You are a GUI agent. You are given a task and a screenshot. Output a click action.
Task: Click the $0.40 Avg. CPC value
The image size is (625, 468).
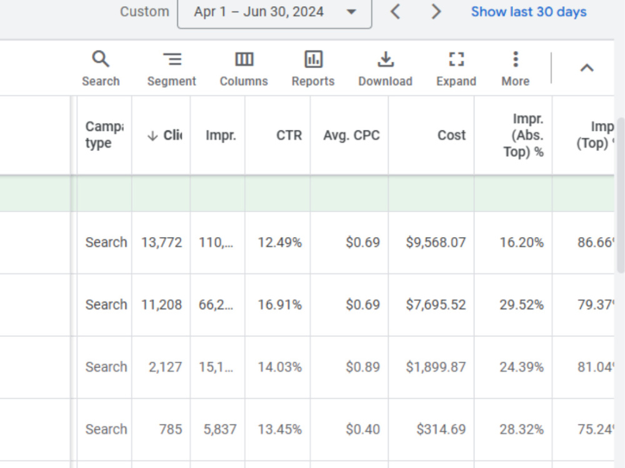click(x=362, y=429)
